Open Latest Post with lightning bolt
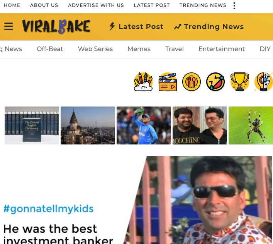 (x=136, y=27)
